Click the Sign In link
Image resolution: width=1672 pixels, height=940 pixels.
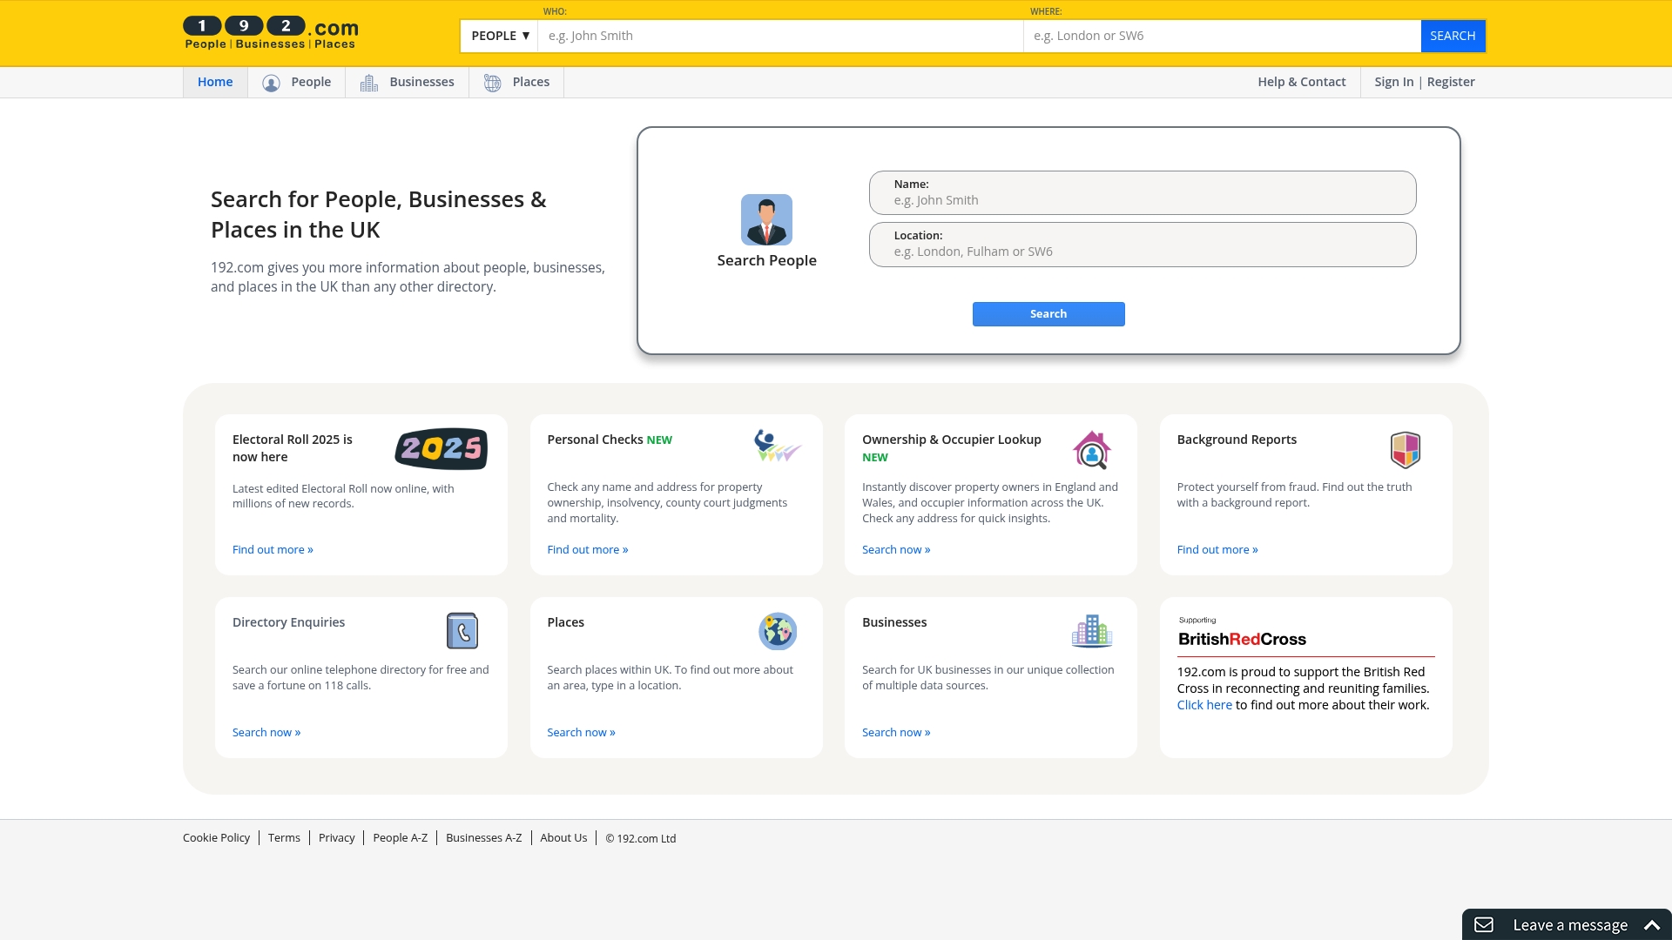(1393, 82)
